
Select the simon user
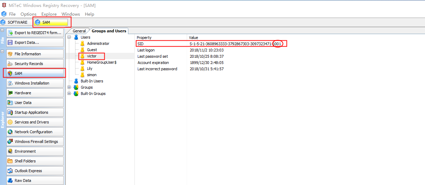92,75
